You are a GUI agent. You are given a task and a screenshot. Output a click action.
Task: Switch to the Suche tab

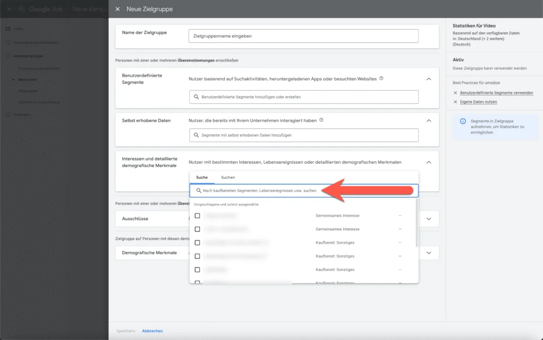tap(202, 177)
